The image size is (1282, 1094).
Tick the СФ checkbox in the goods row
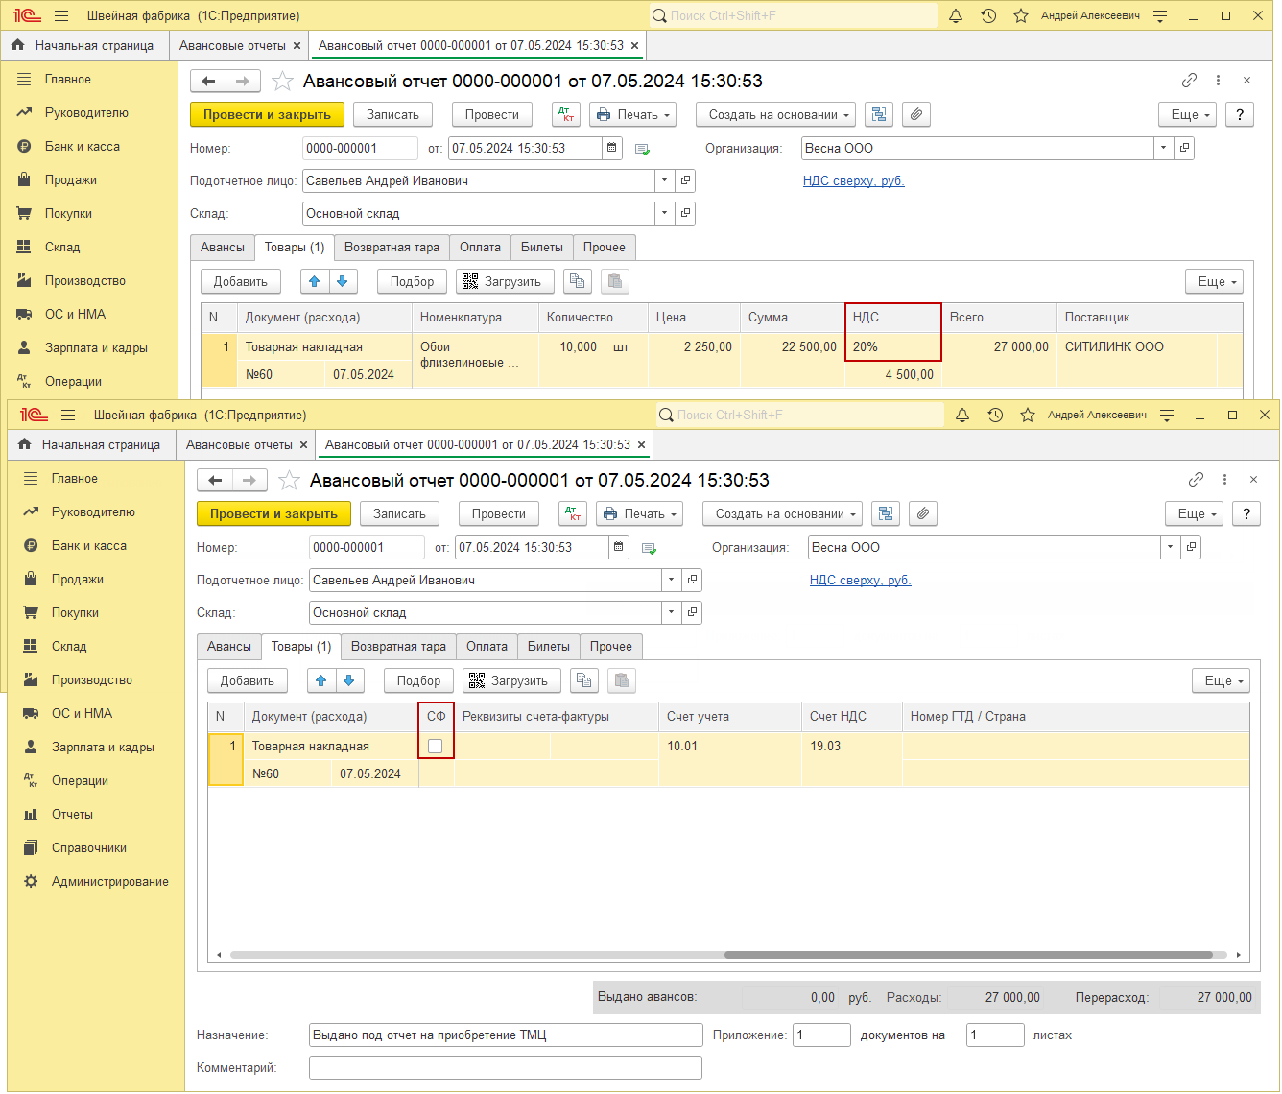[435, 747]
